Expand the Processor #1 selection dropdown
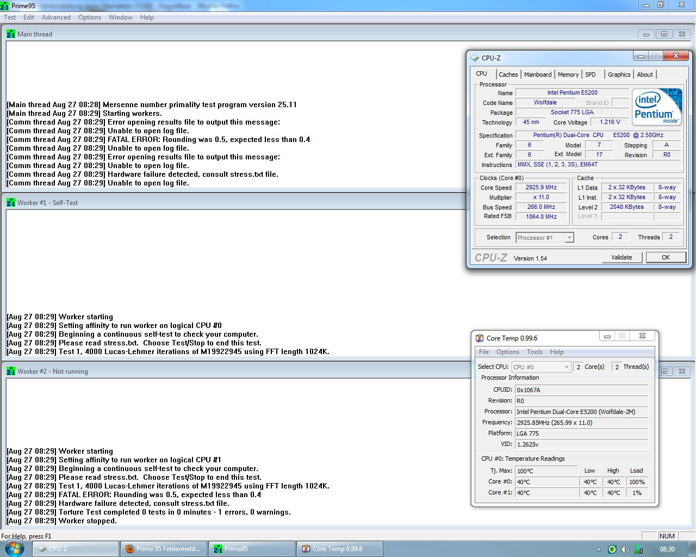 coord(569,238)
